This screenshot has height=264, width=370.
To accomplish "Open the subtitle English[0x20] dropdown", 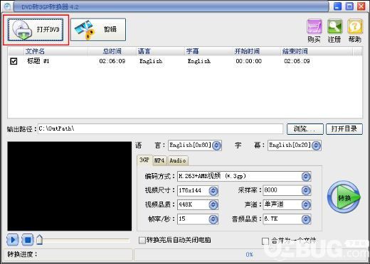I will click(316, 145).
